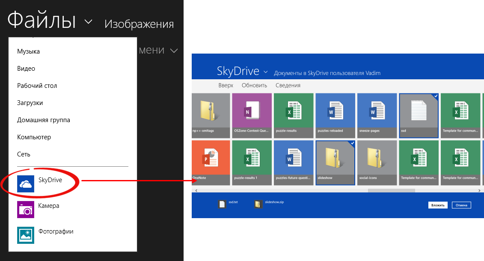
Task: Show details with Сведения
Action: (288, 85)
